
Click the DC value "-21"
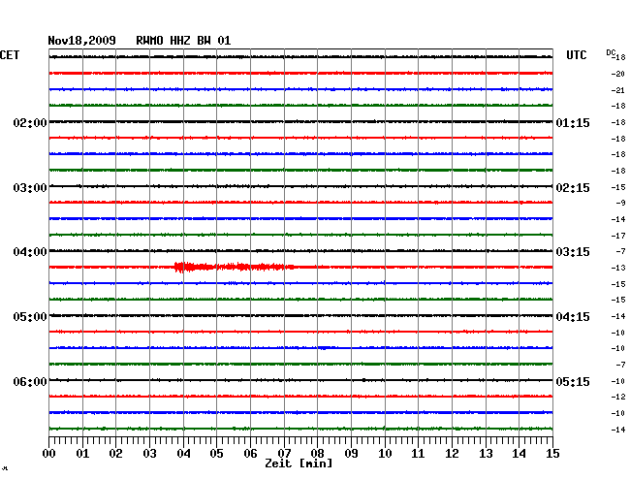tap(618, 90)
